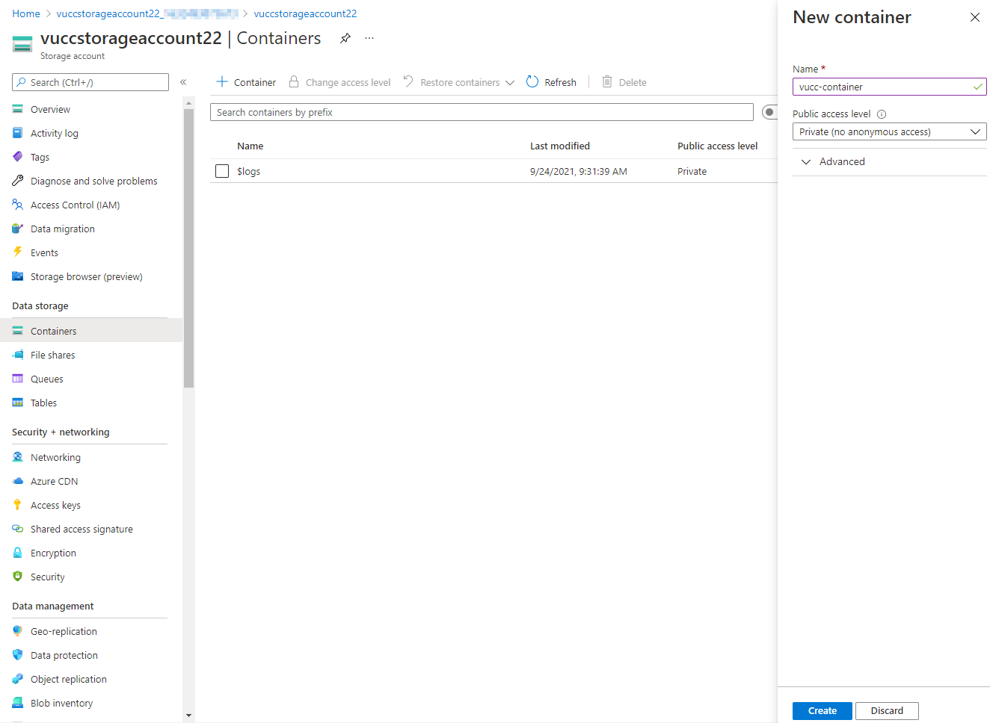Viewport: 990px width, 723px height.
Task: Click the Storage browser (preview) icon
Action: pos(17,276)
